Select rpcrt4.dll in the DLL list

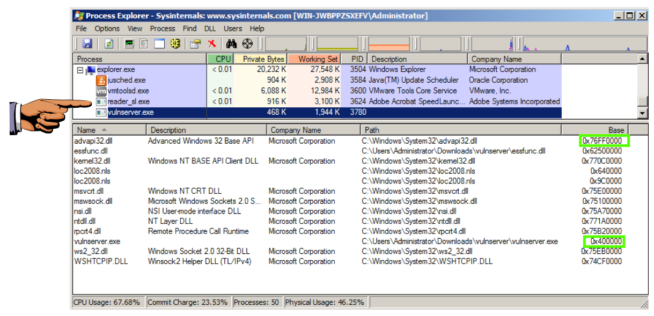click(88, 231)
